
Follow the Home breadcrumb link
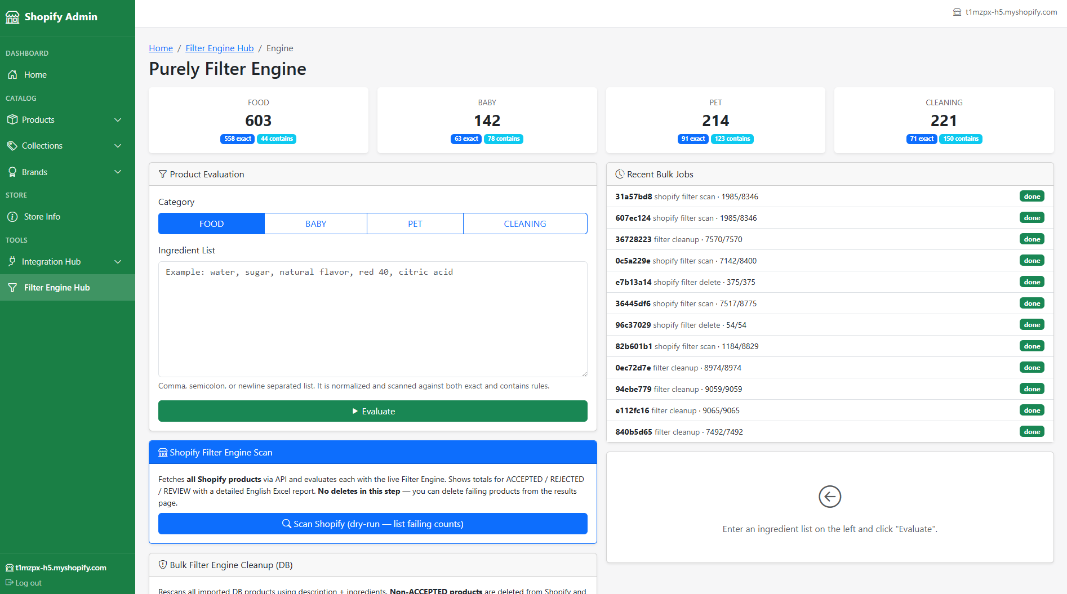point(161,48)
